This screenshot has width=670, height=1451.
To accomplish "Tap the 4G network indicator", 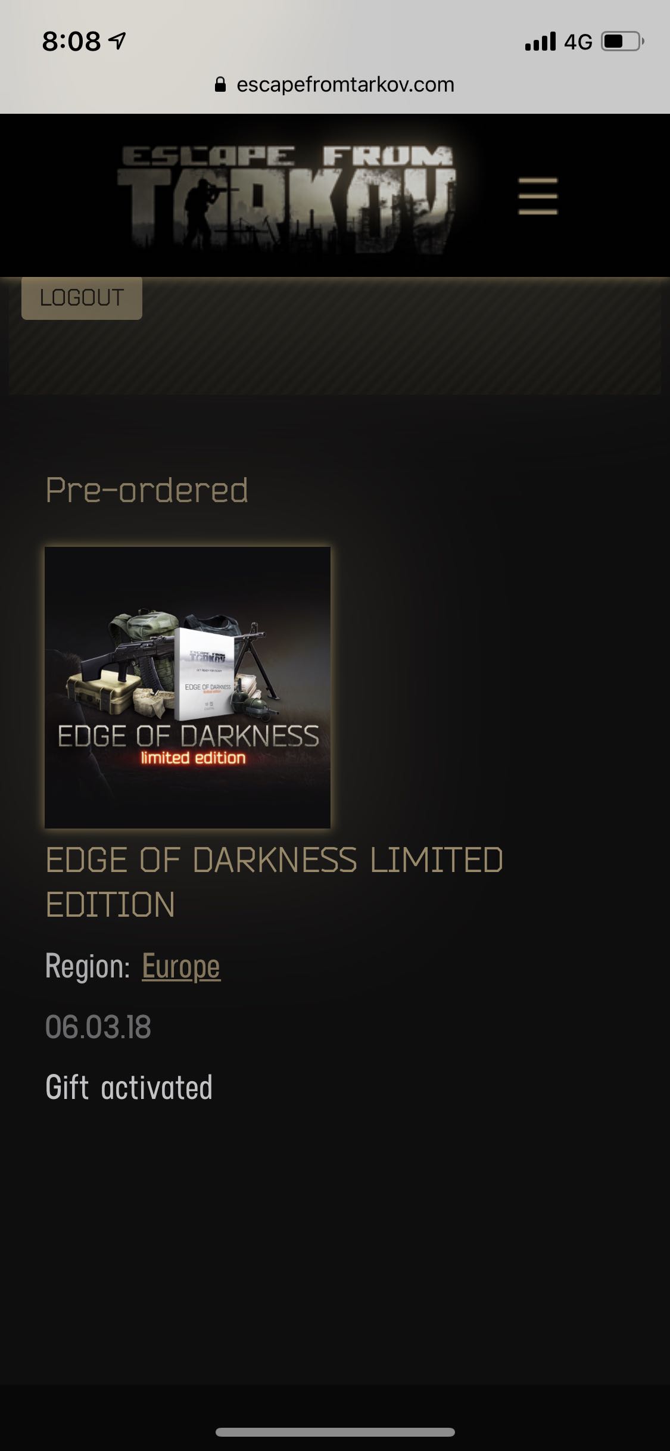I will pos(578,42).
